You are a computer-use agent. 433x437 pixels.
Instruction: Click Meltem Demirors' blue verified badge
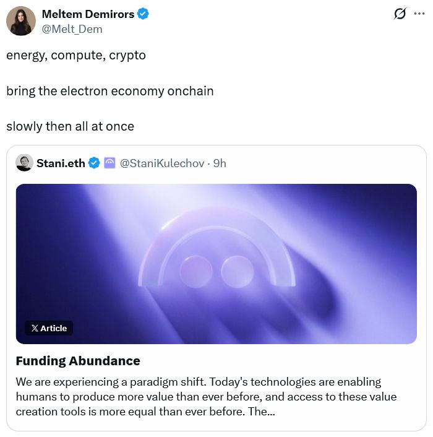pyautogui.click(x=143, y=14)
